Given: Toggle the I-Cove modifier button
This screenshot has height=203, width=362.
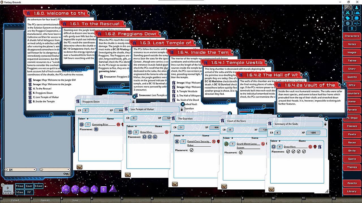Looking at the screenshot, I should (x=20, y=192).
